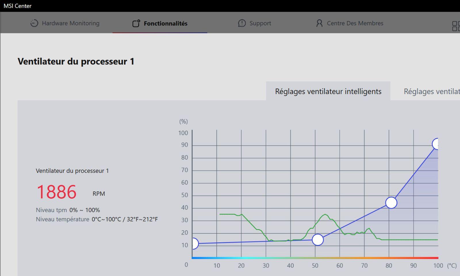The height and width of the screenshot is (276, 460).
Task: Click the Niveau température range text
Action: pos(124,219)
